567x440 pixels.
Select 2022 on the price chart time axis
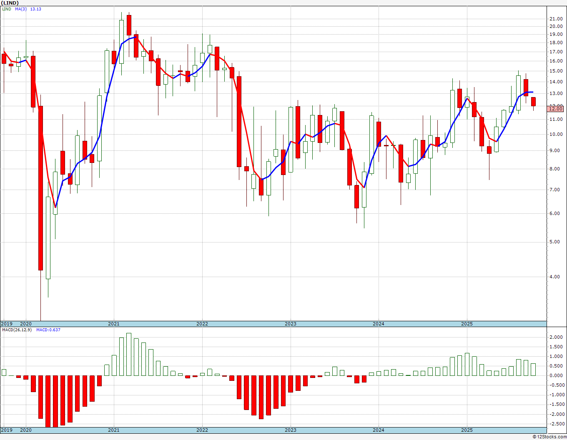tap(202, 324)
